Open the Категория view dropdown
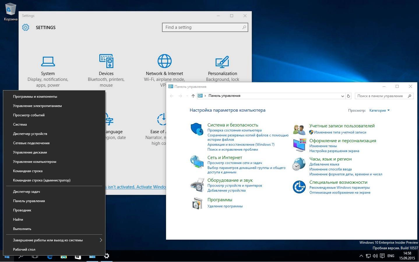The image size is (419, 262). pos(379,110)
